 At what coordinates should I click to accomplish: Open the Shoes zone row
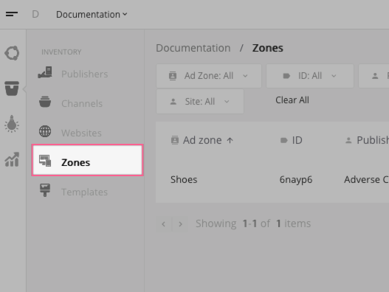pos(272,180)
